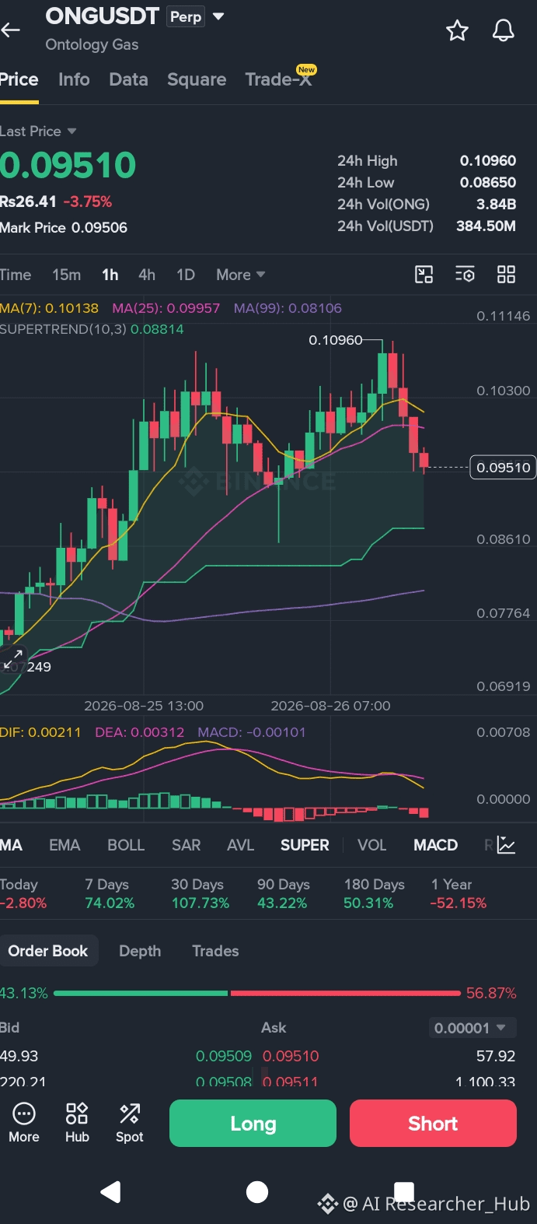This screenshot has height=1224, width=537.
Task: Tap the bid/ask ratio bar
Action: [257, 993]
